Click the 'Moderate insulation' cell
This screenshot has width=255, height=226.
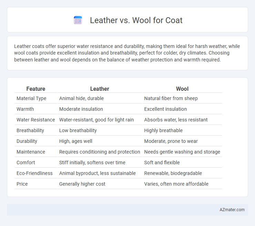[100, 109]
